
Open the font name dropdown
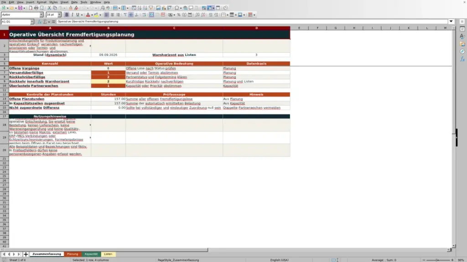(x=42, y=15)
